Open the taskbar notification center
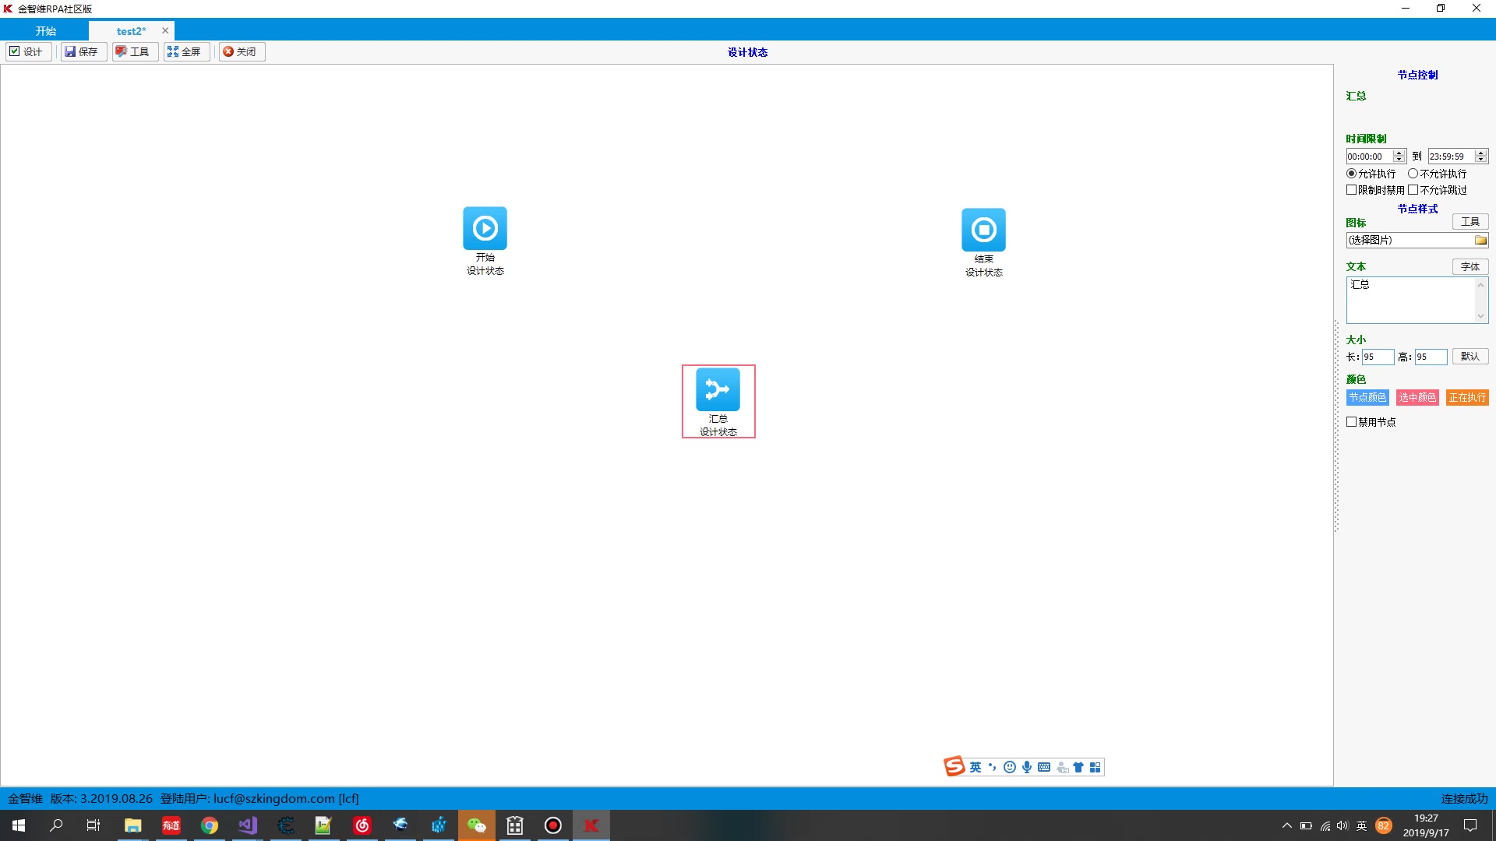 (1470, 825)
